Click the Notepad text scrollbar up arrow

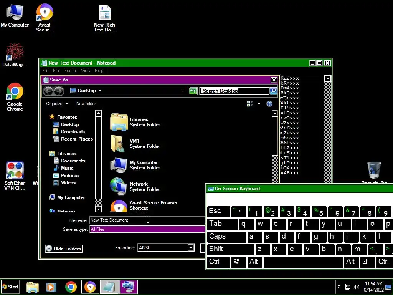click(327, 78)
